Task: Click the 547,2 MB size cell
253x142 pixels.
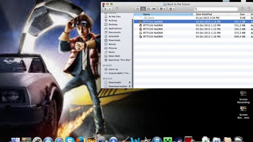Action: click(x=240, y=22)
